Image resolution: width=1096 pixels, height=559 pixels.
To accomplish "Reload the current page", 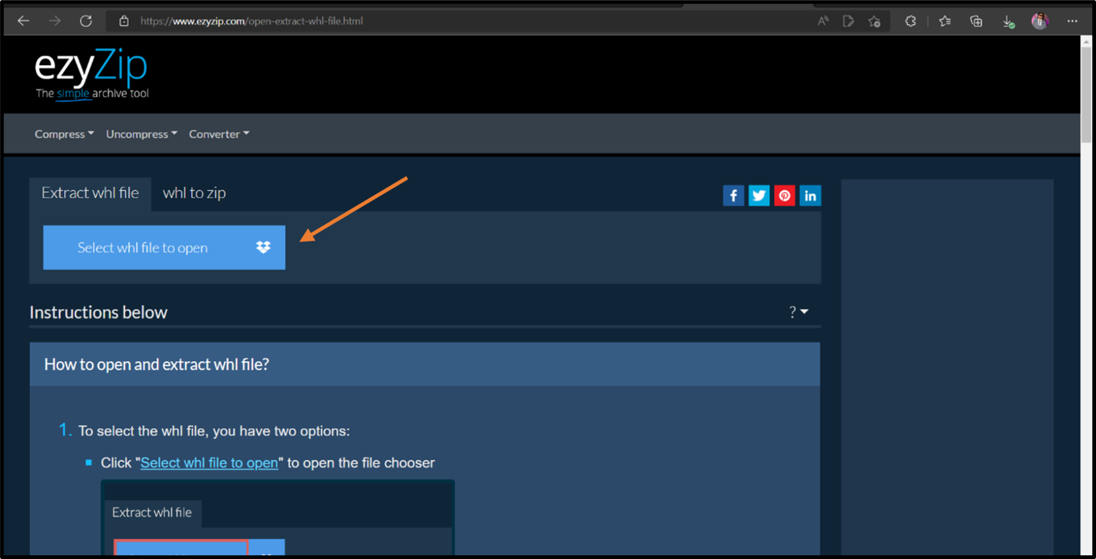I will pos(86,21).
